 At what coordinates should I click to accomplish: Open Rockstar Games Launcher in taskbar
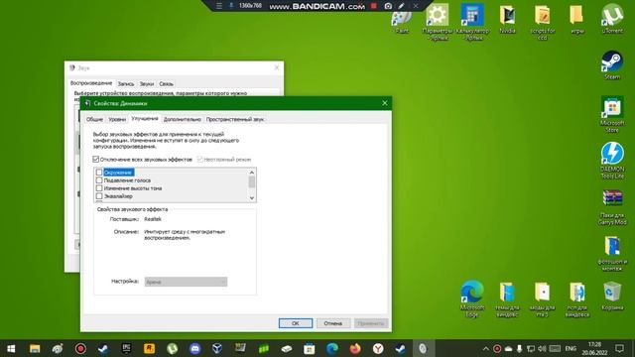coord(149,348)
